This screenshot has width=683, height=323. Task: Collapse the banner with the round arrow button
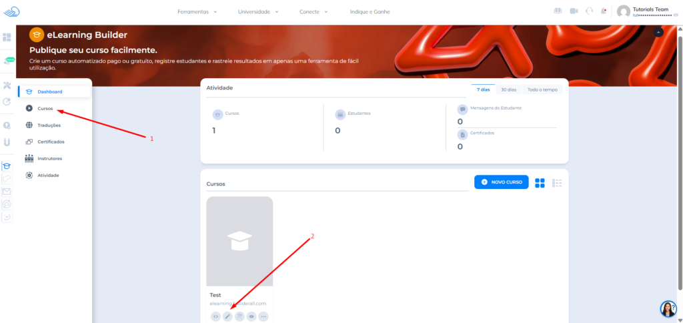[659, 32]
